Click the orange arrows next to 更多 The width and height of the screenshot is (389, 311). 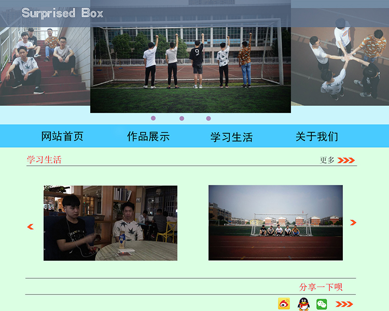(x=346, y=160)
